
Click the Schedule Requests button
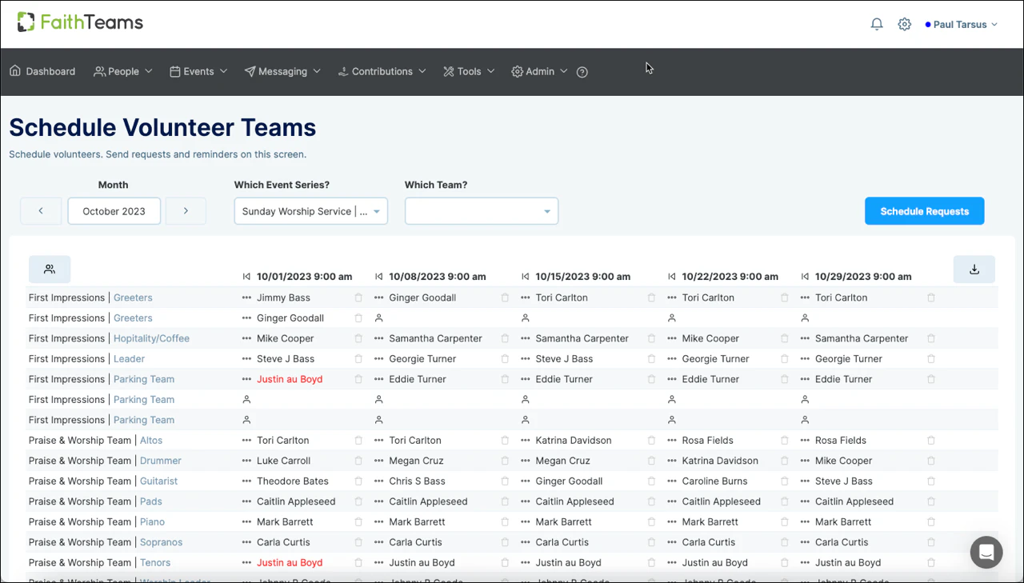click(924, 210)
